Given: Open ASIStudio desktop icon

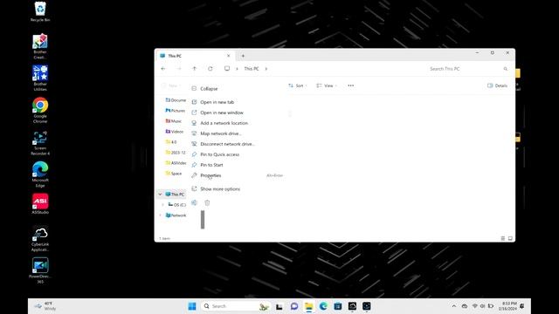Looking at the screenshot, I should 40,204.
